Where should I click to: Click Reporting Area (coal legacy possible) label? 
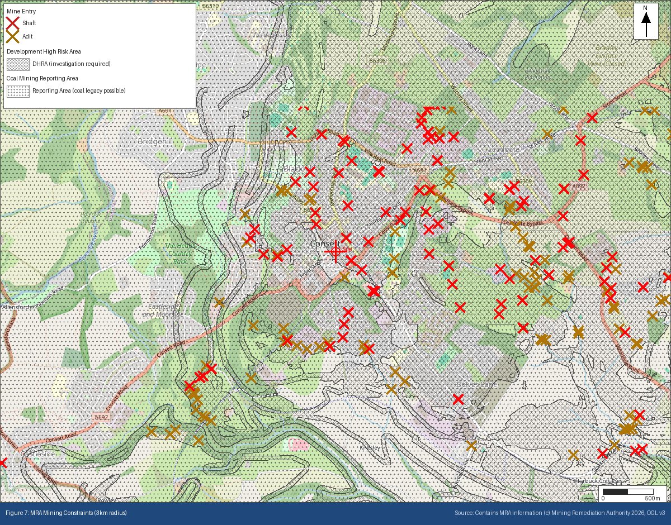coord(79,90)
